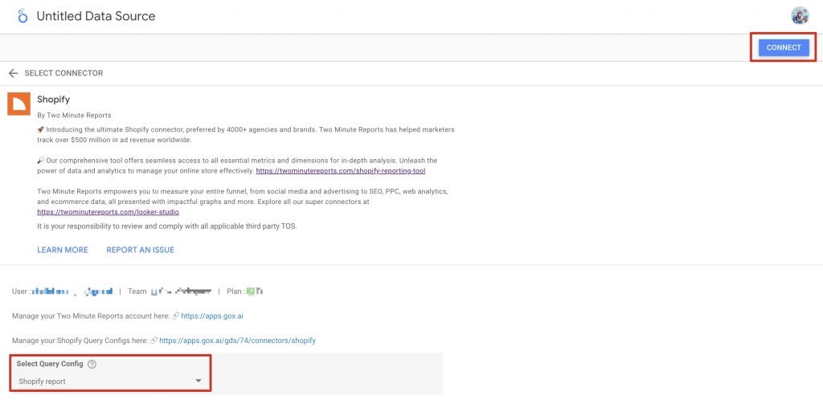Click the chain icon before https://apps.gox.ai

(174, 316)
